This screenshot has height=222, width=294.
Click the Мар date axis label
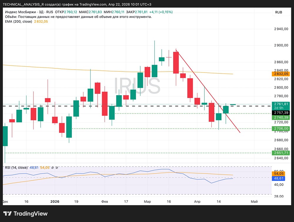pyautogui.click(x=147, y=201)
